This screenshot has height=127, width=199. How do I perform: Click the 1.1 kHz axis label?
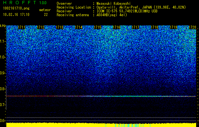coord(3,41)
